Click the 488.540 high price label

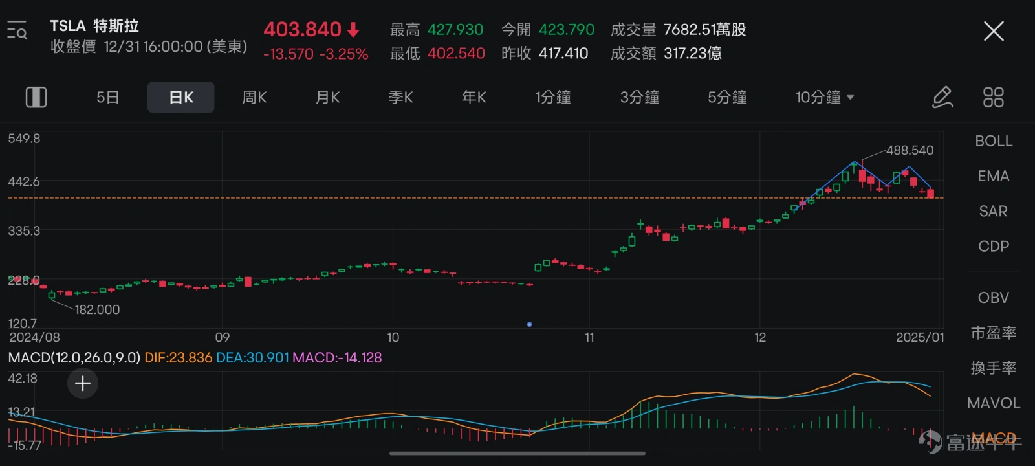tap(910, 150)
